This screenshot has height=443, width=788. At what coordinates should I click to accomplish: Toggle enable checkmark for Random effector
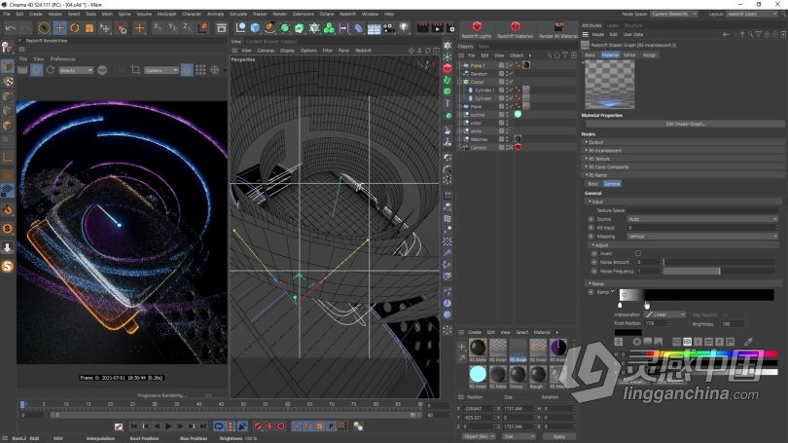[511, 73]
